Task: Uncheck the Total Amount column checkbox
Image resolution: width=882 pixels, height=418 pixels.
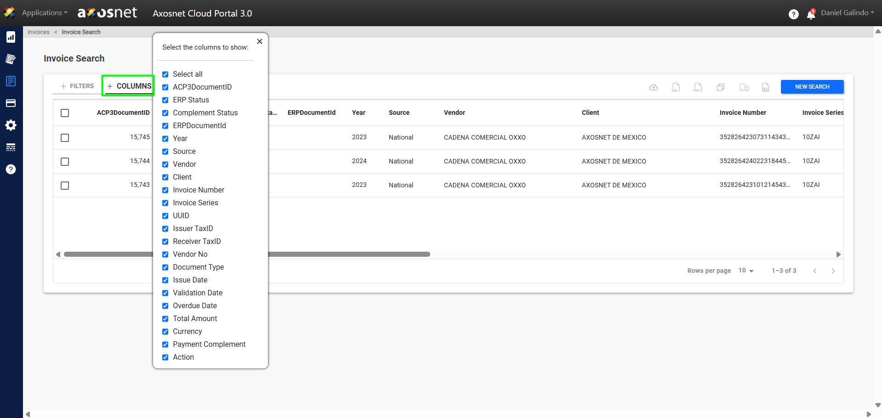Action: pyautogui.click(x=165, y=319)
